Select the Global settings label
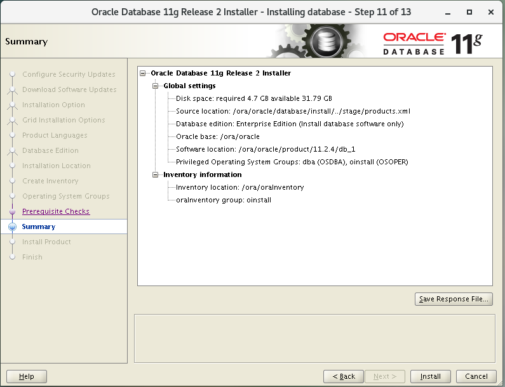Viewport: 505px width, 387px height. click(189, 86)
